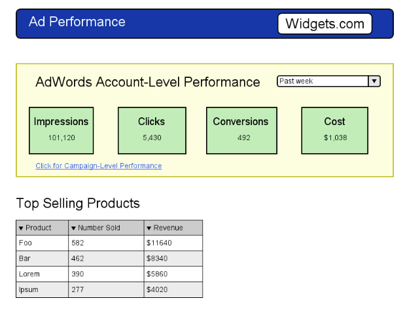The height and width of the screenshot is (311, 405).
Task: Select the Clicks metric box
Action: [x=152, y=130]
